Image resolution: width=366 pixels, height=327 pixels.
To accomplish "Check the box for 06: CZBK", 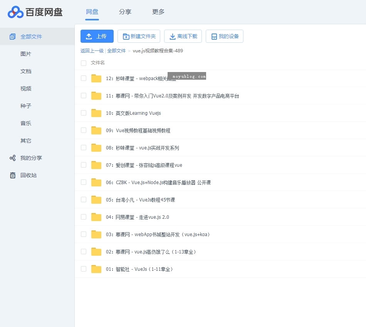I will [84, 182].
